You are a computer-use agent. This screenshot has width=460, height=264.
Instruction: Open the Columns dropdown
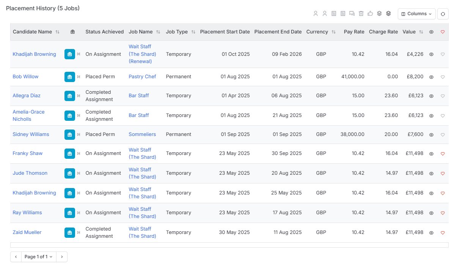click(x=417, y=14)
